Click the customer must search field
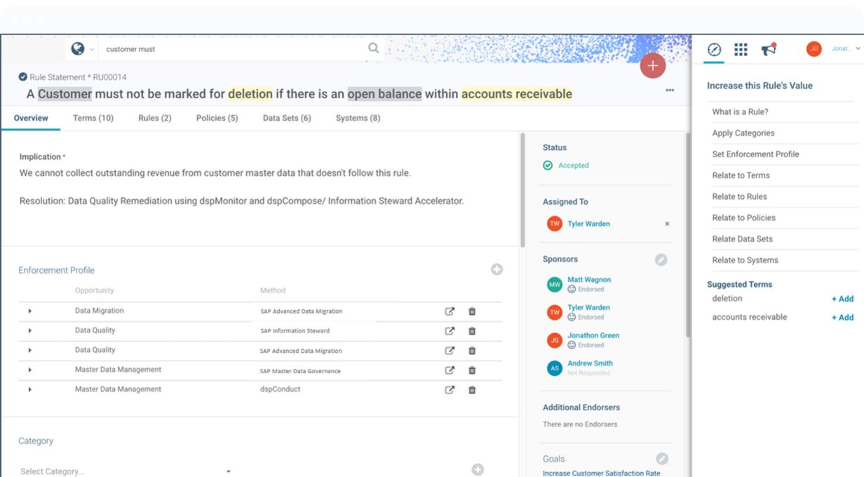The width and height of the screenshot is (864, 477). (231, 49)
